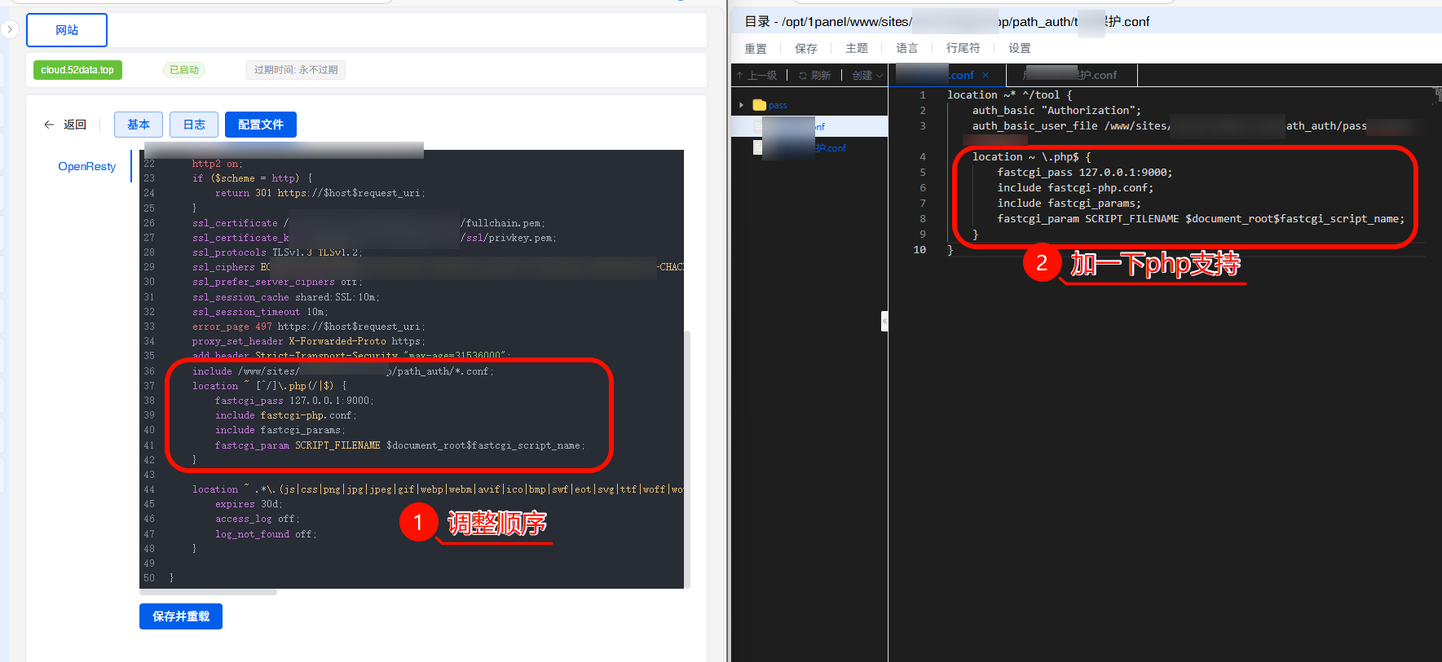Click the up-arrow 上一级 parent directory icon
Screen dimensions: 1442x662
tap(740, 76)
